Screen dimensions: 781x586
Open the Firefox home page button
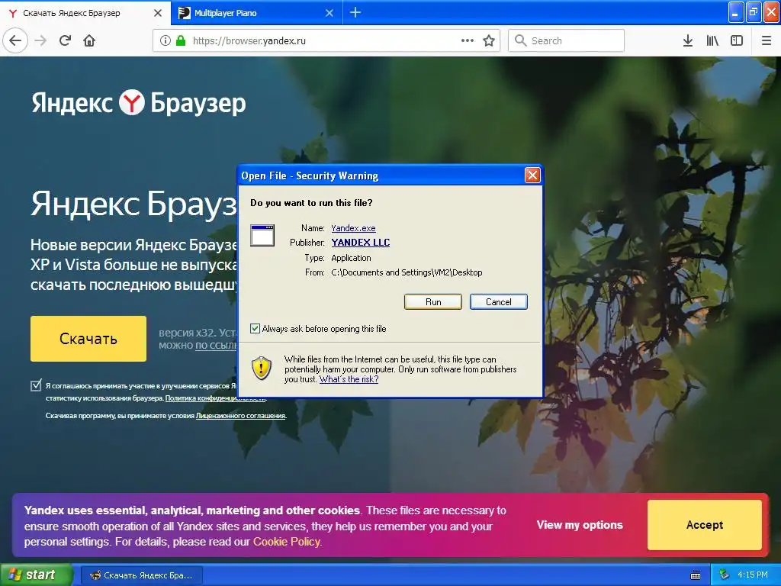click(89, 40)
